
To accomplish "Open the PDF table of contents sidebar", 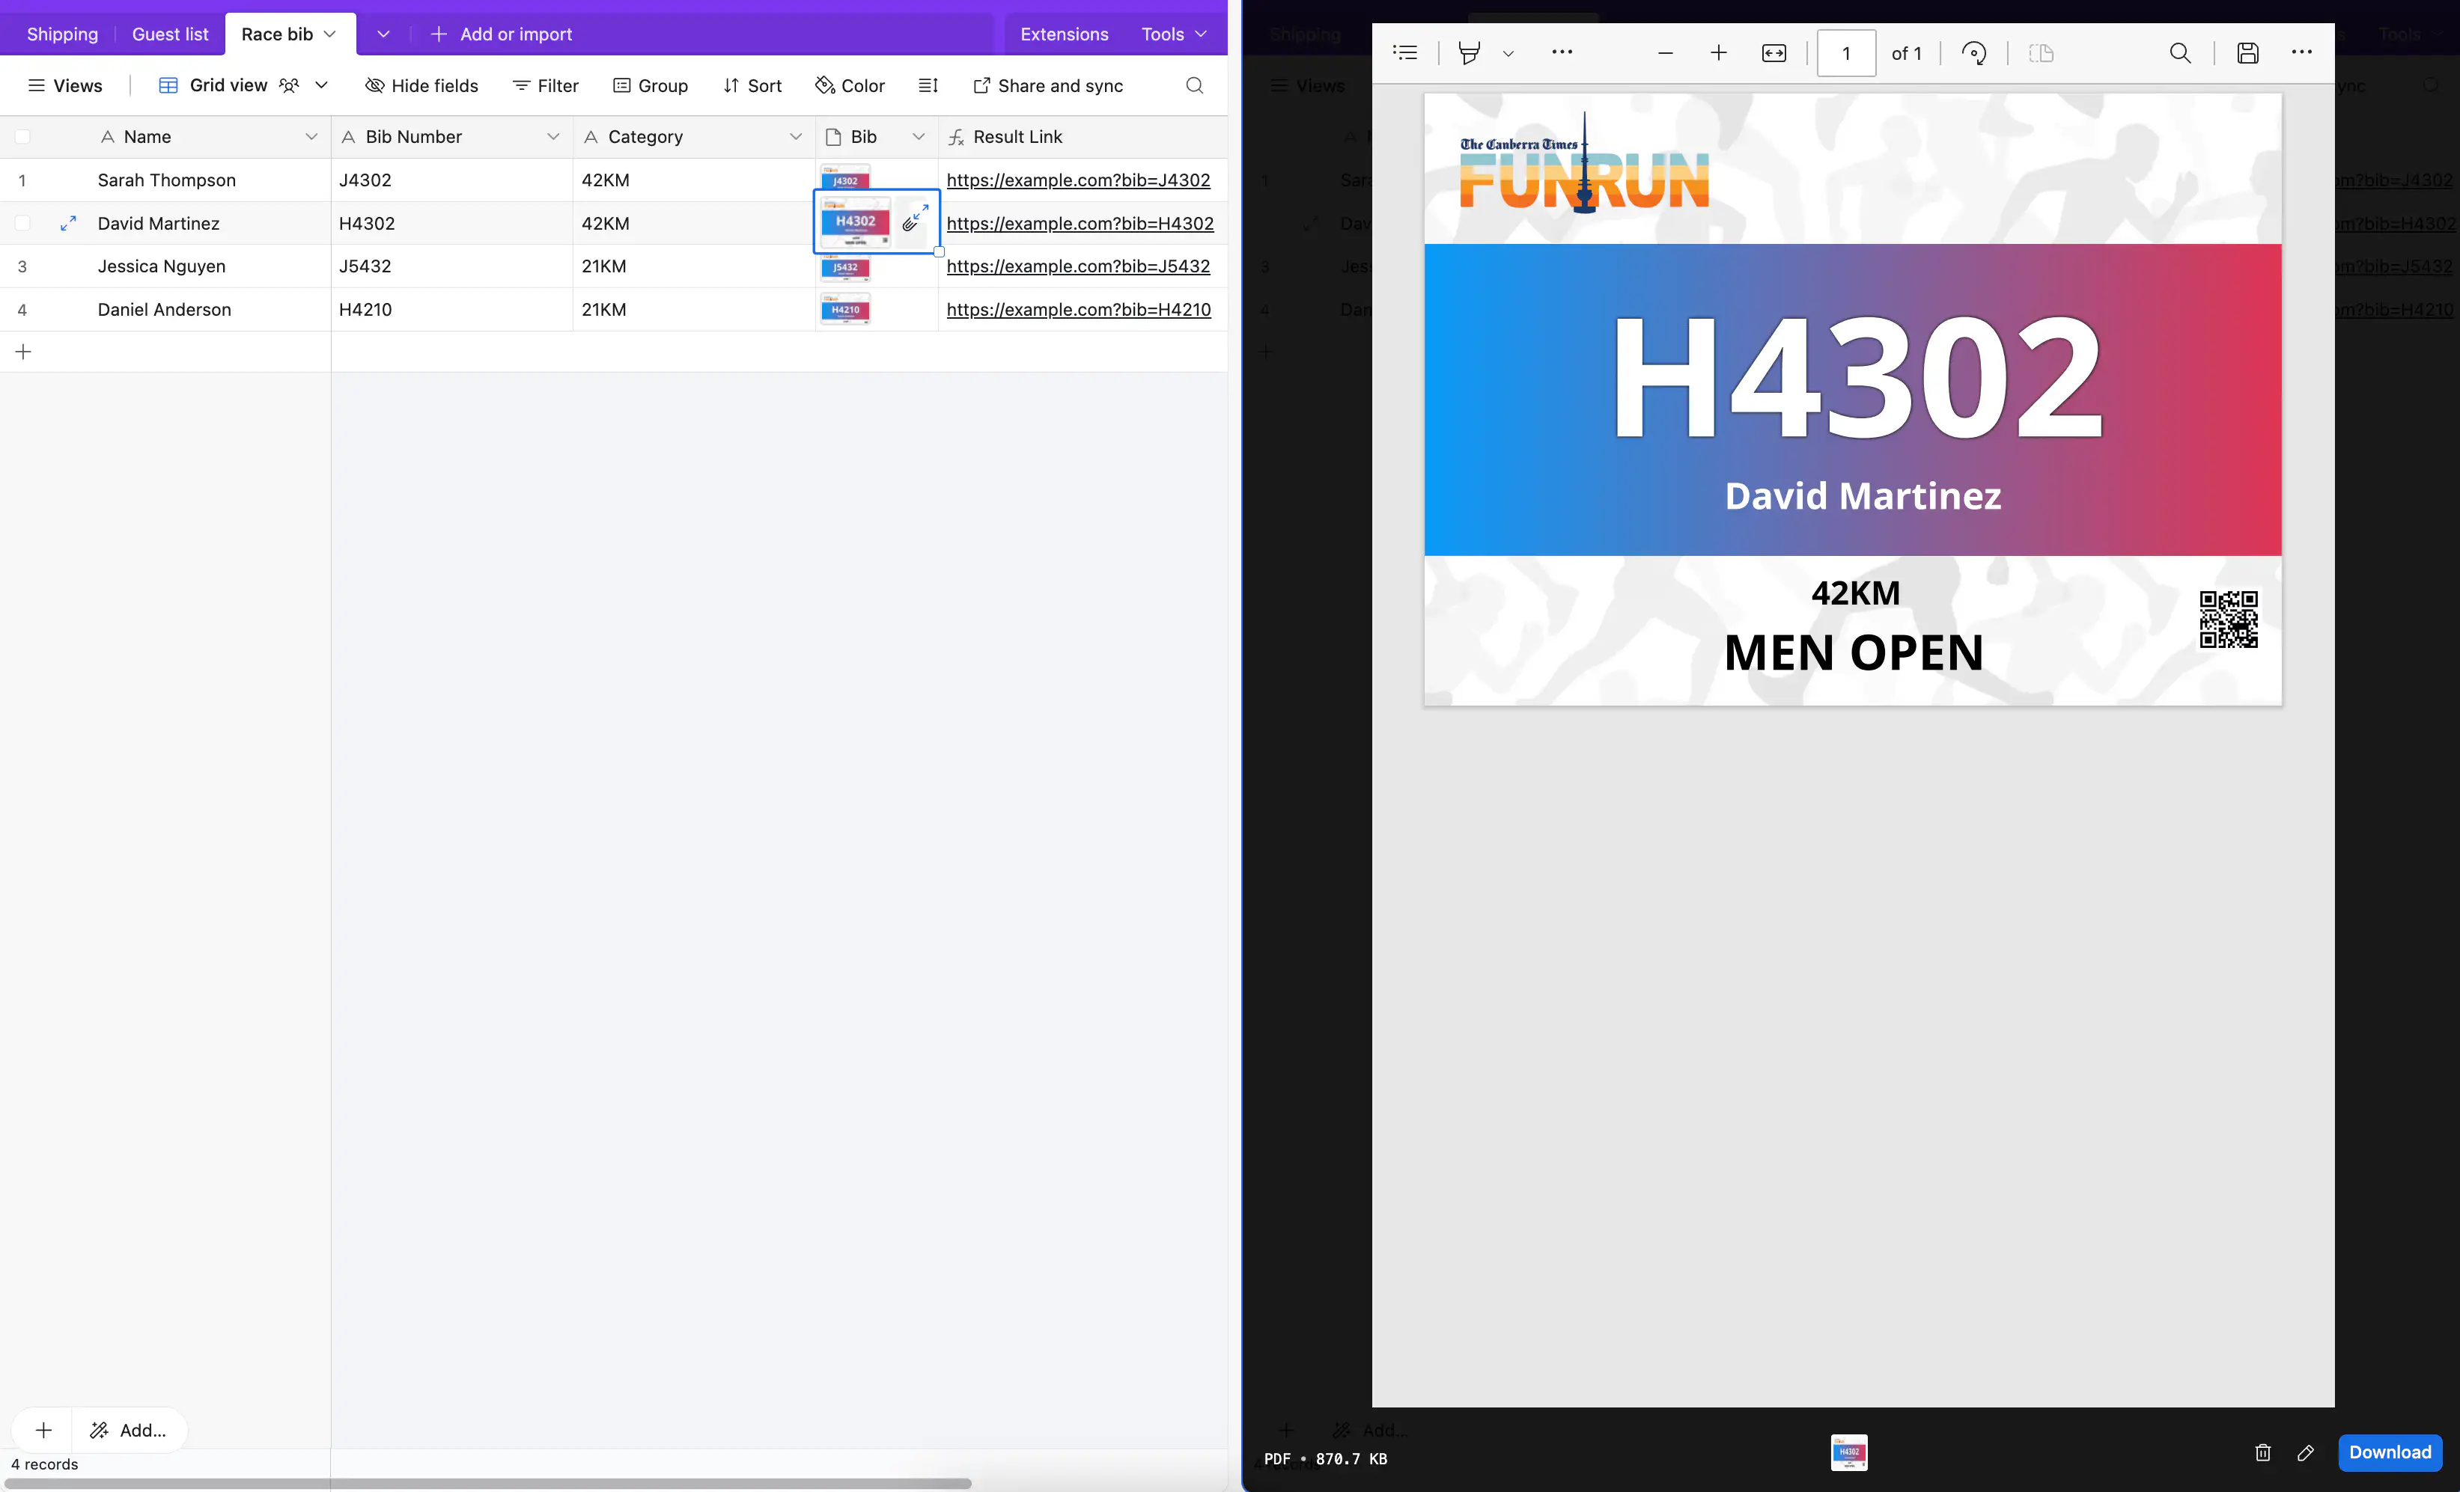I will coord(1404,53).
